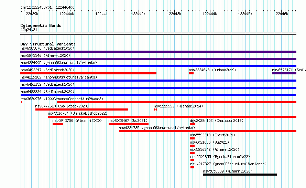The width and height of the screenshot is (306, 188).
Task: Click the dgv2028n152 small red bar
Action: (193, 124)
